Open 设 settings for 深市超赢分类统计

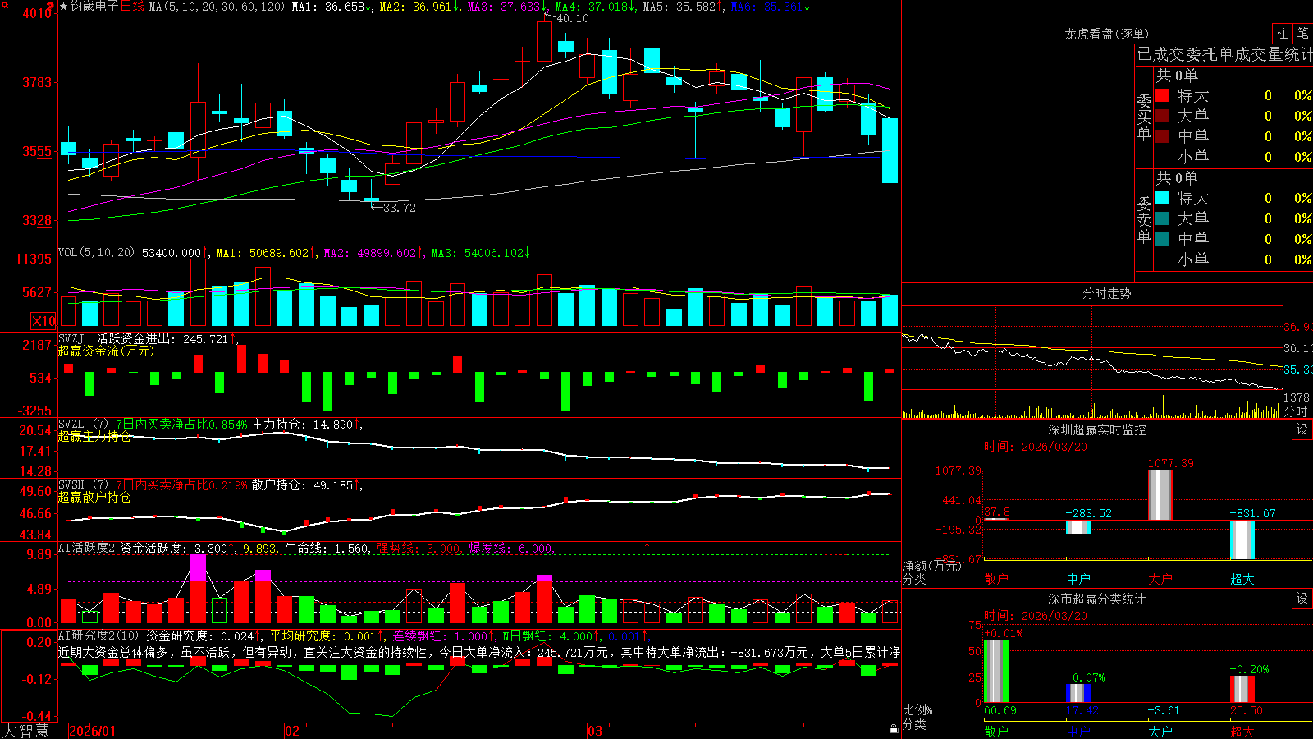pyautogui.click(x=1302, y=599)
